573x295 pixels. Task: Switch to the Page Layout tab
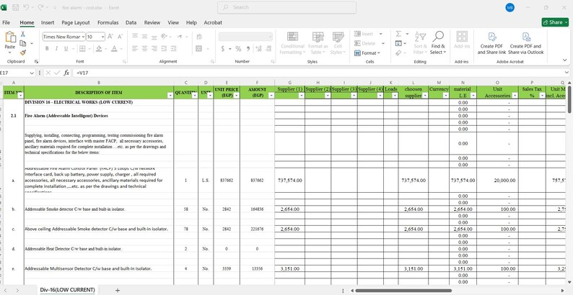coord(76,22)
